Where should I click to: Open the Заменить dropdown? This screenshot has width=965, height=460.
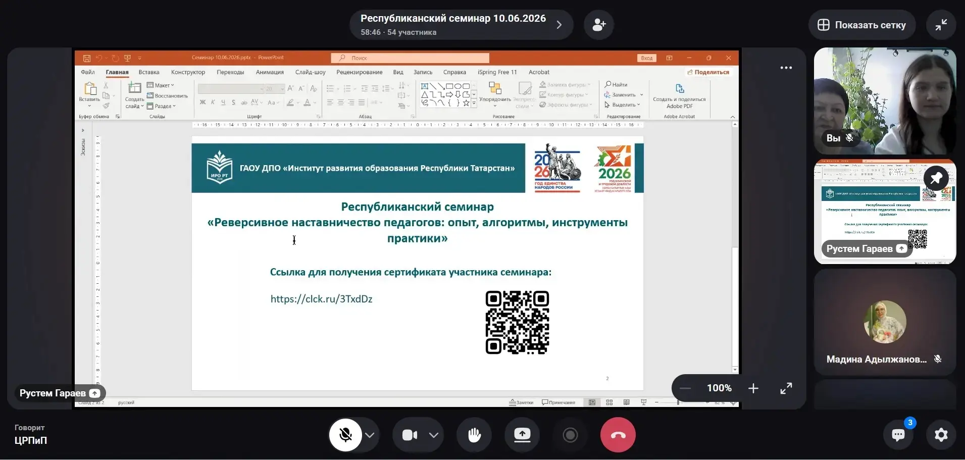click(624, 95)
